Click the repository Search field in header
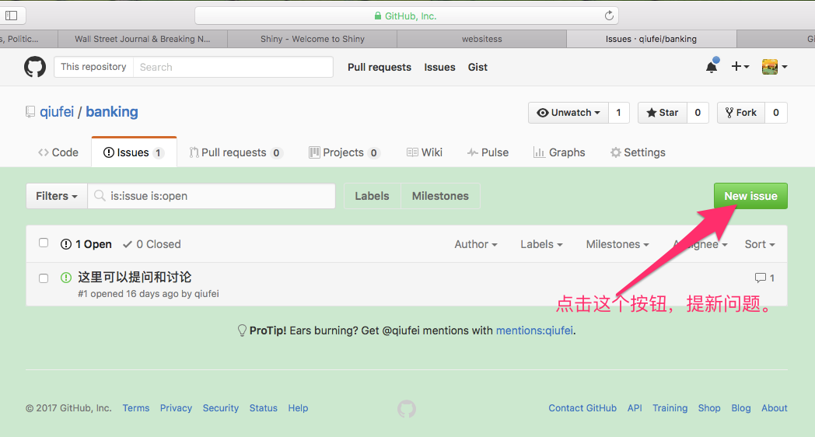Image resolution: width=815 pixels, height=437 pixels. (x=233, y=67)
